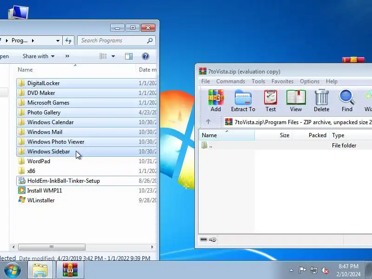Expand the toolbar overflow chevron

pos(67,56)
